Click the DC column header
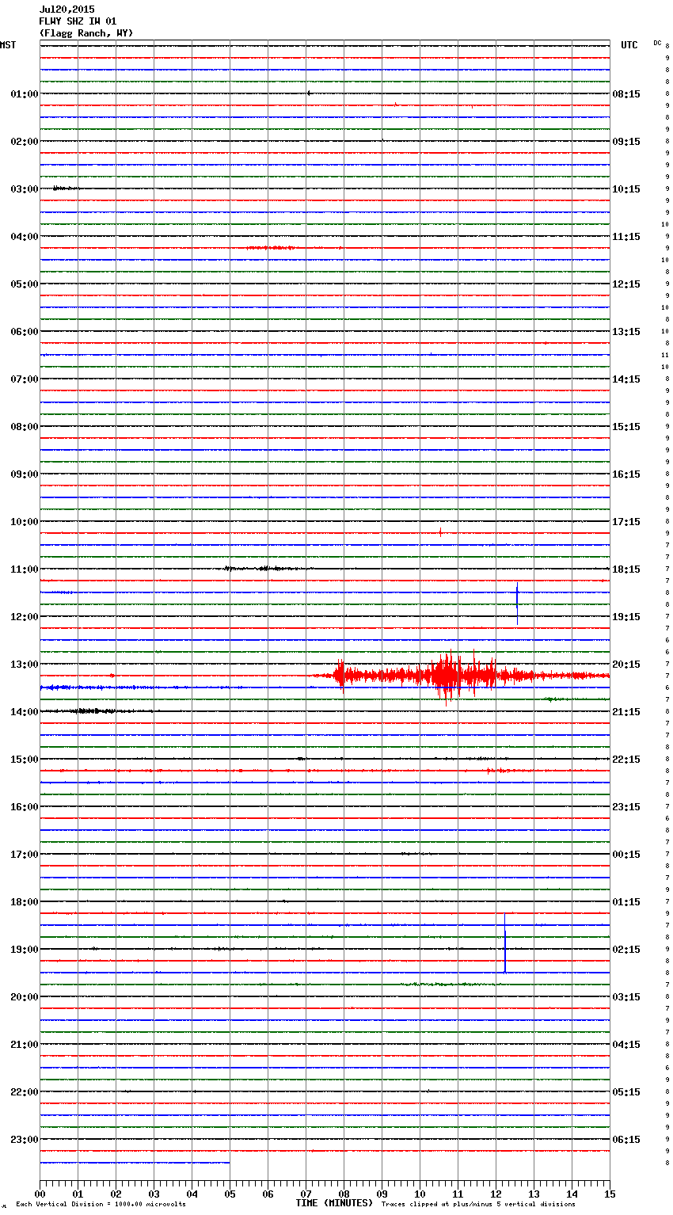 coord(657,43)
